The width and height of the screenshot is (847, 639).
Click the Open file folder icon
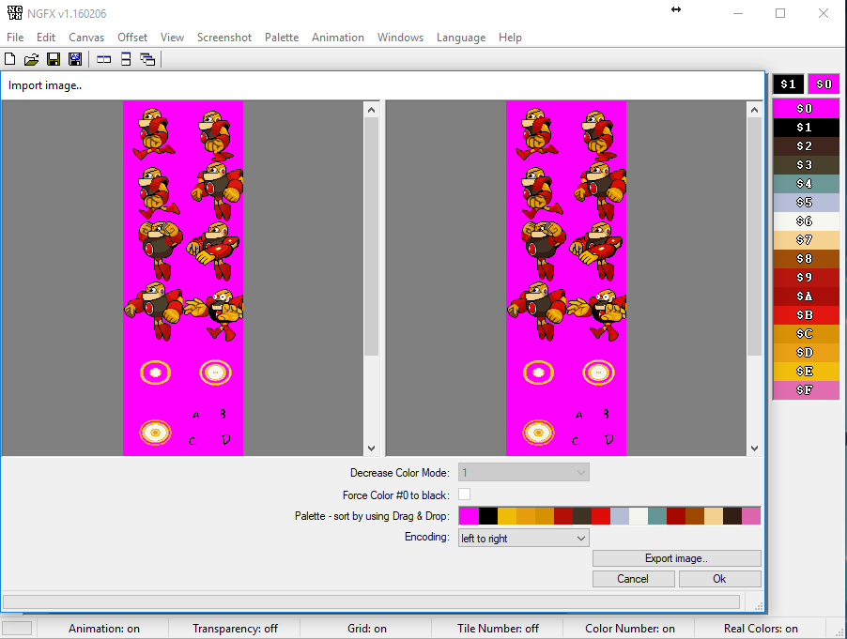[x=31, y=59]
